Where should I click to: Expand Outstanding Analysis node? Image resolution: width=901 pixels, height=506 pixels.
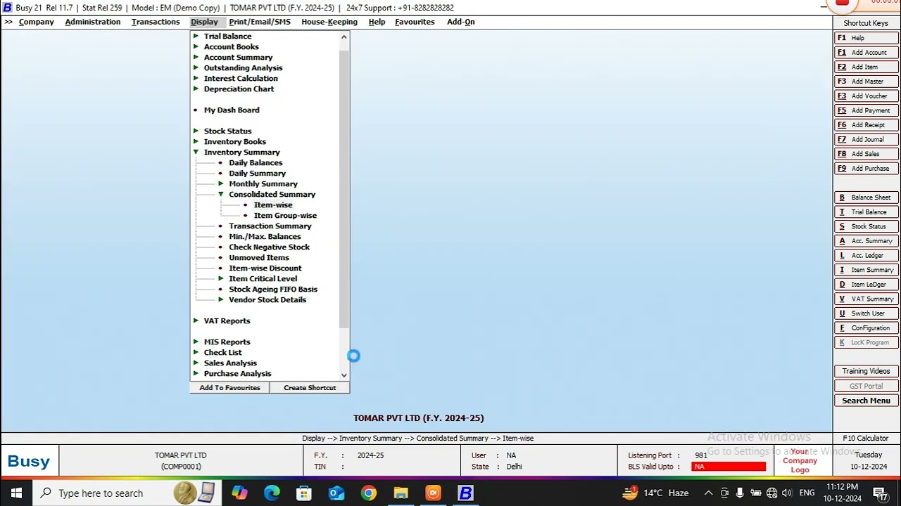pyautogui.click(x=196, y=67)
